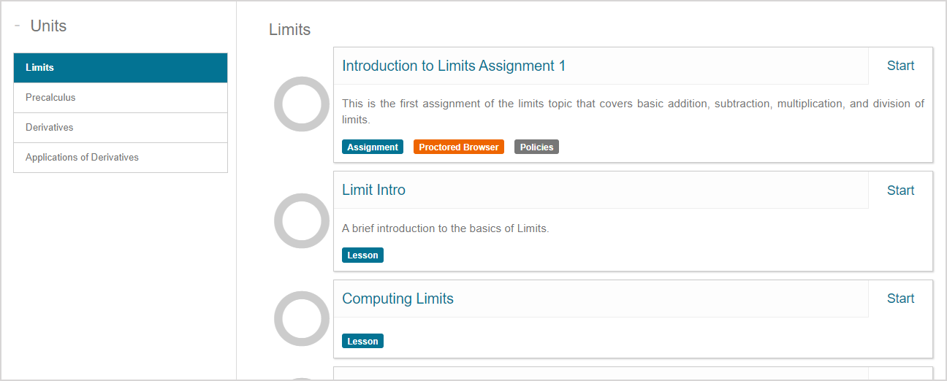Click the Lesson tag under Computing Limits
This screenshot has width=947, height=381.
tap(362, 342)
